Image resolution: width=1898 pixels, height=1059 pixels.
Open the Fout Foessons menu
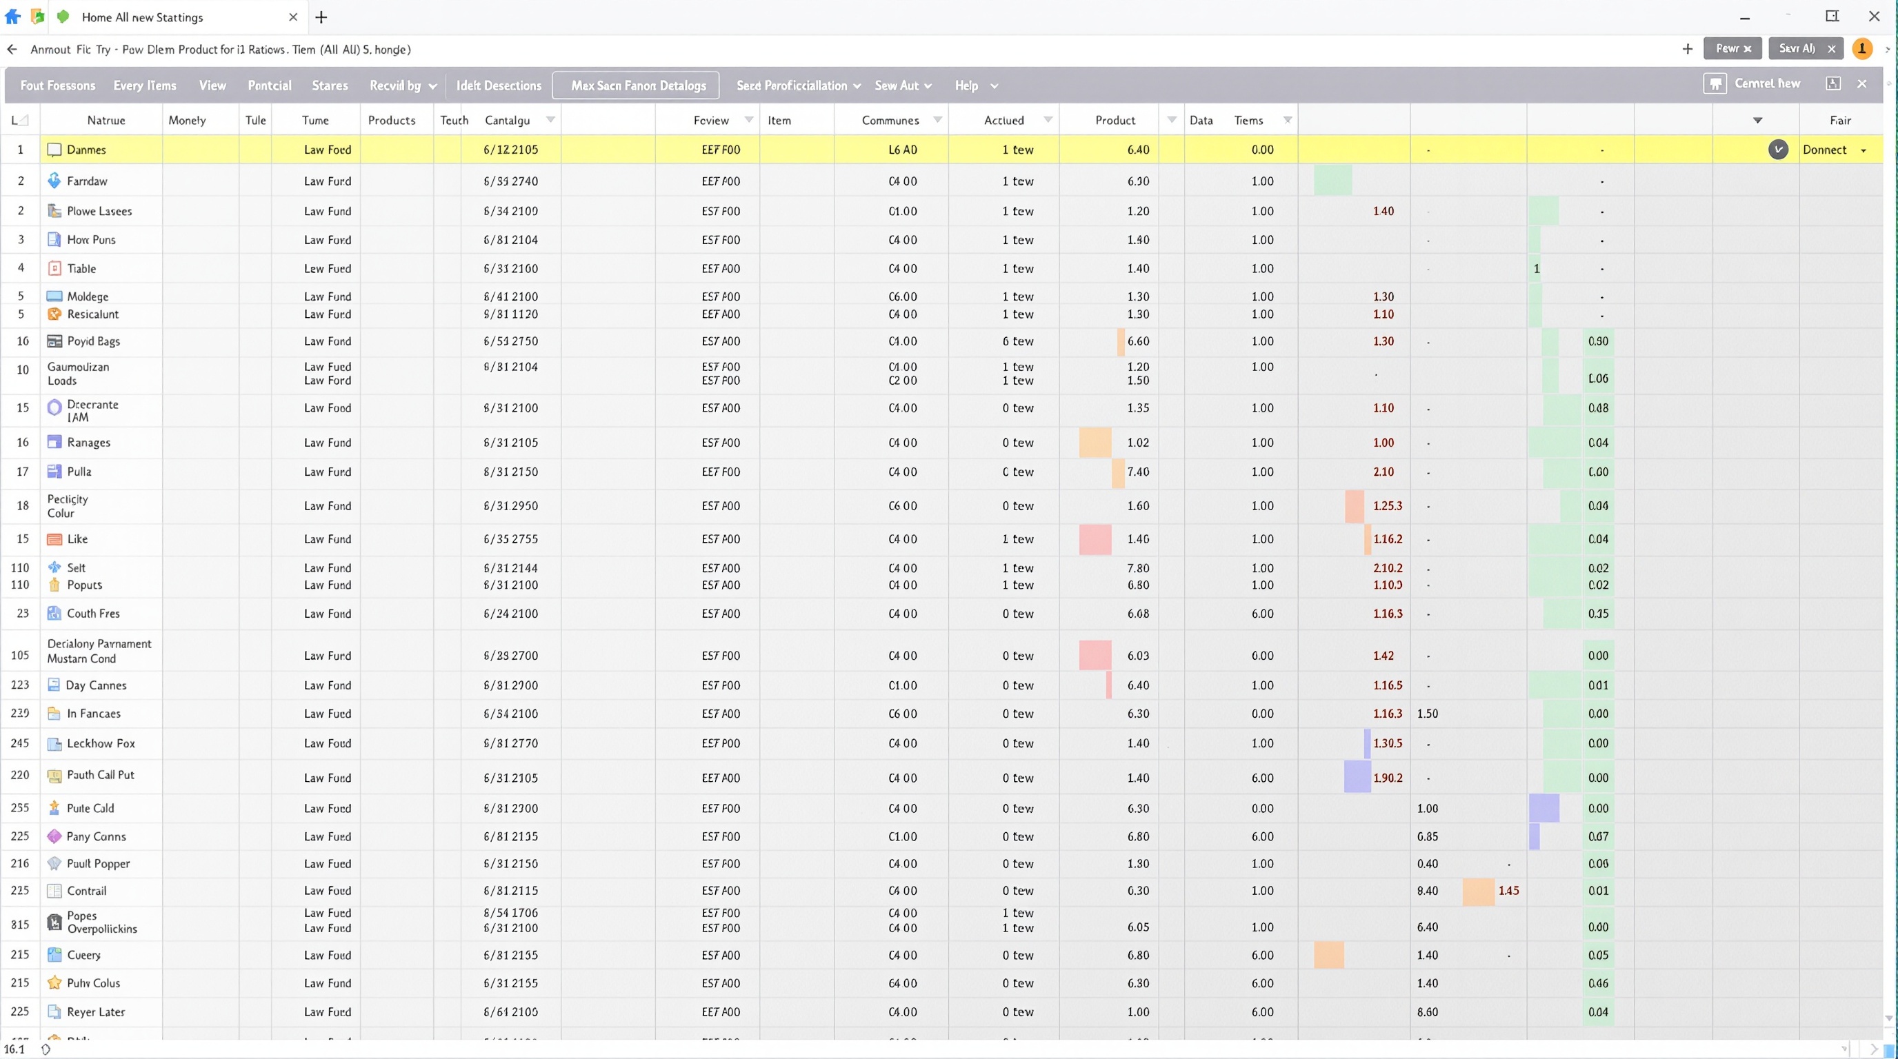tap(57, 85)
